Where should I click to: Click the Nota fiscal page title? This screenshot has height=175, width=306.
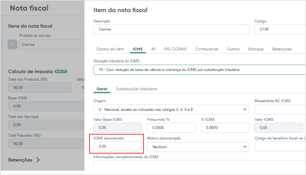[29, 8]
